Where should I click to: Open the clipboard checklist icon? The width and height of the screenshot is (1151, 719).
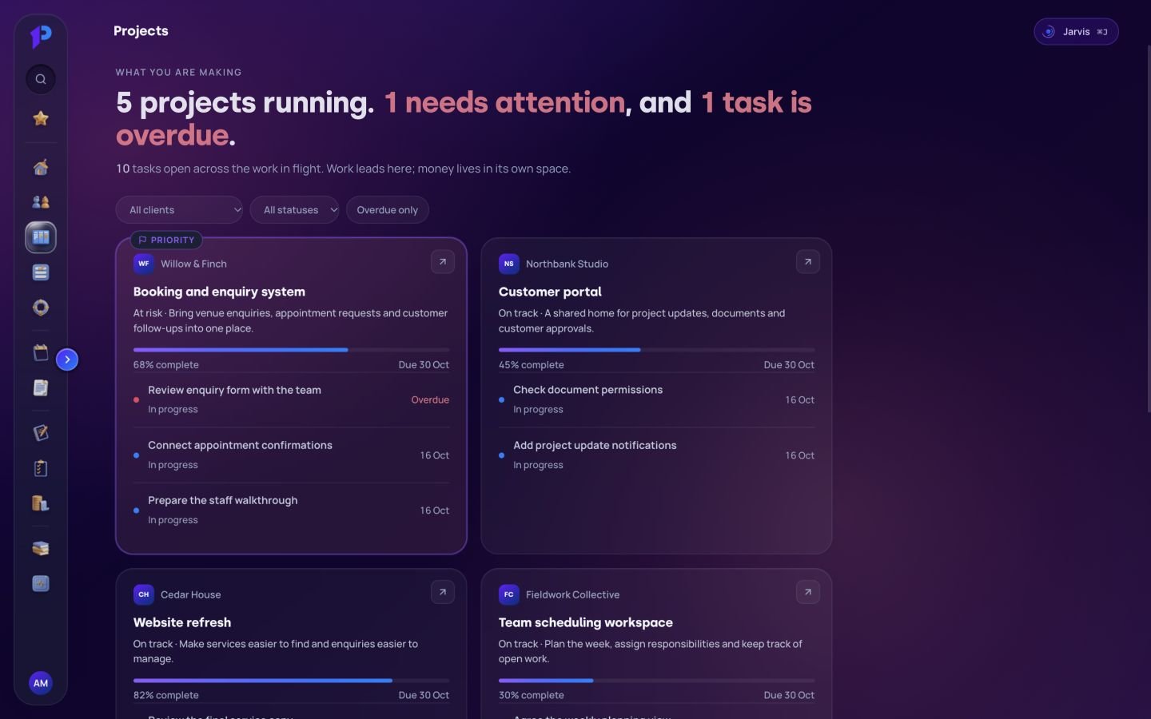[x=41, y=468]
